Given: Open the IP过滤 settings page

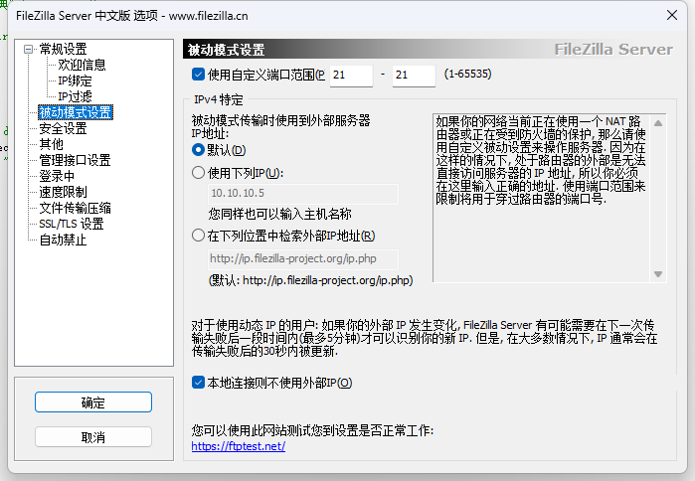Looking at the screenshot, I should [75, 96].
